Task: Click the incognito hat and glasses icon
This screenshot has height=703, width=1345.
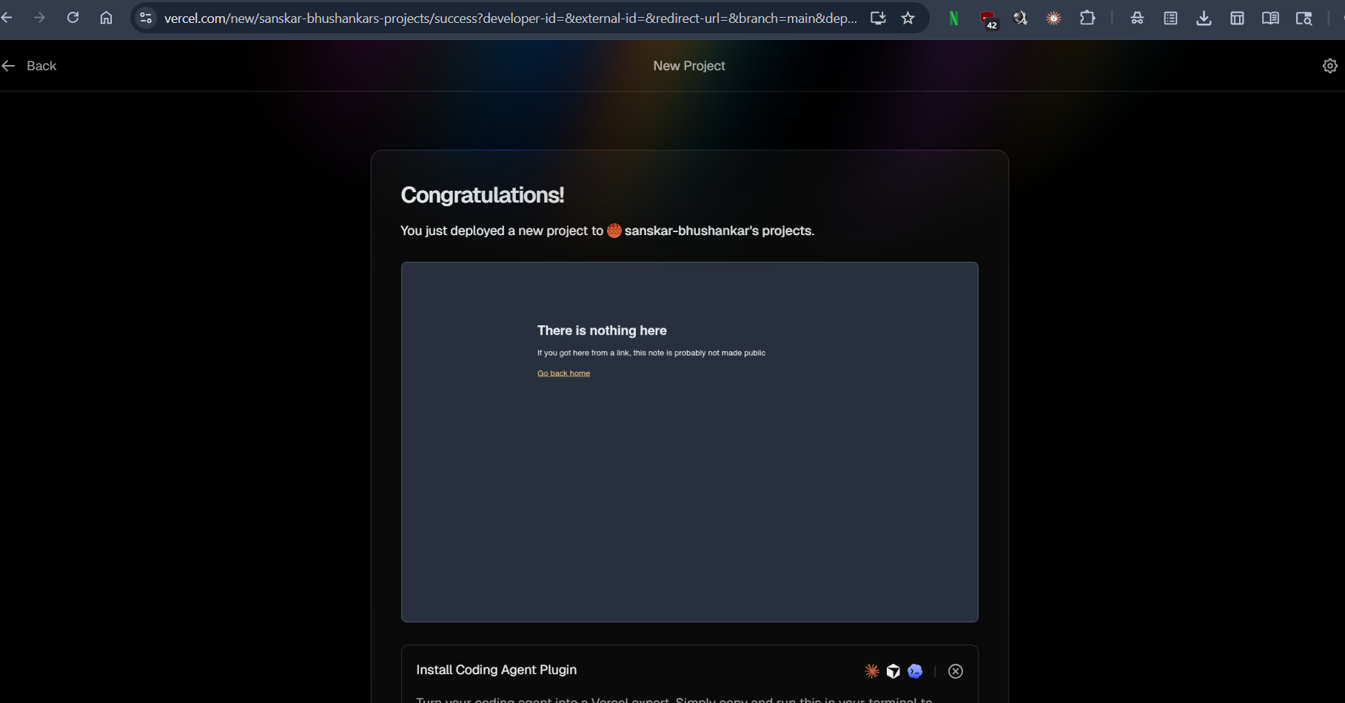Action: pos(1137,18)
